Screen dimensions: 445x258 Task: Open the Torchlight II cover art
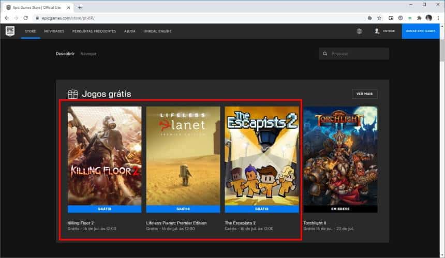(340, 156)
